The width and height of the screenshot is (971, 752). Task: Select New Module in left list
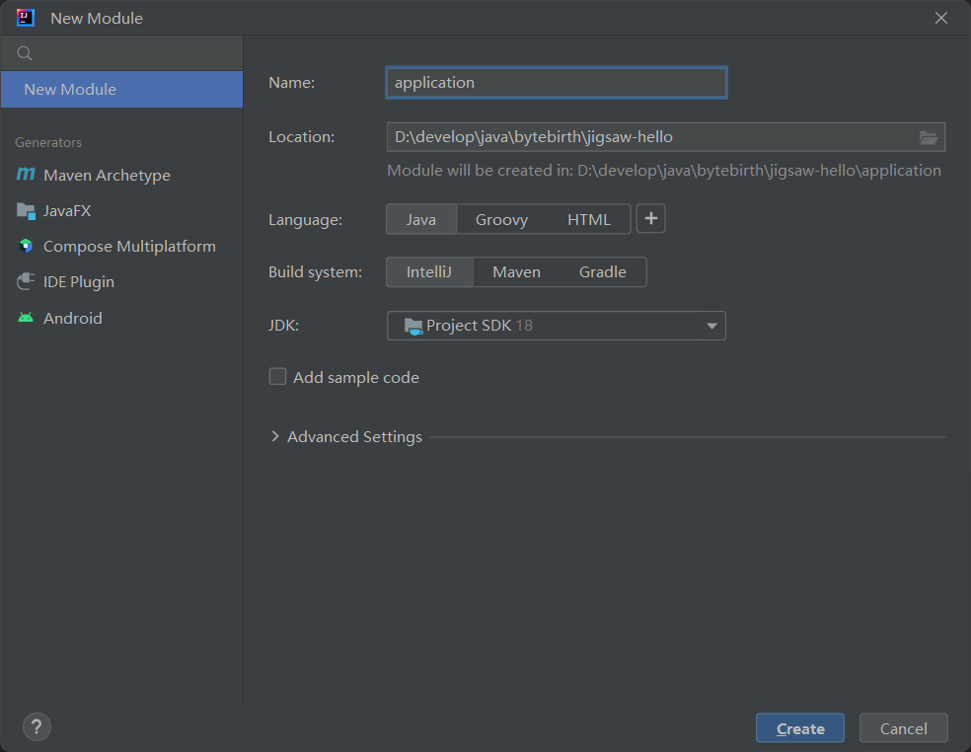[x=122, y=89]
